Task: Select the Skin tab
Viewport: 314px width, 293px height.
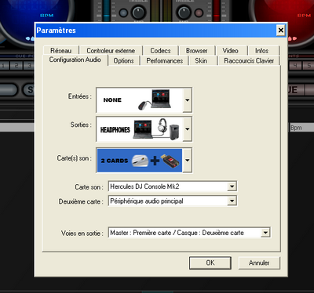Action: click(201, 61)
